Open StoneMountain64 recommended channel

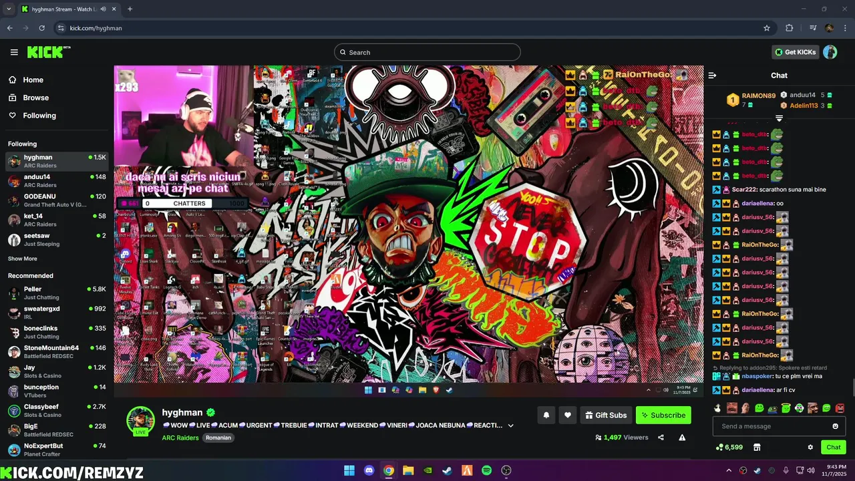coord(57,352)
